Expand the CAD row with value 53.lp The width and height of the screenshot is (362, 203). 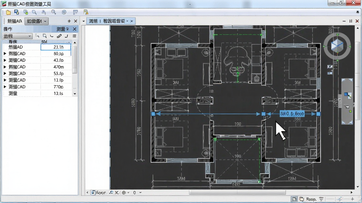click(x=5, y=73)
